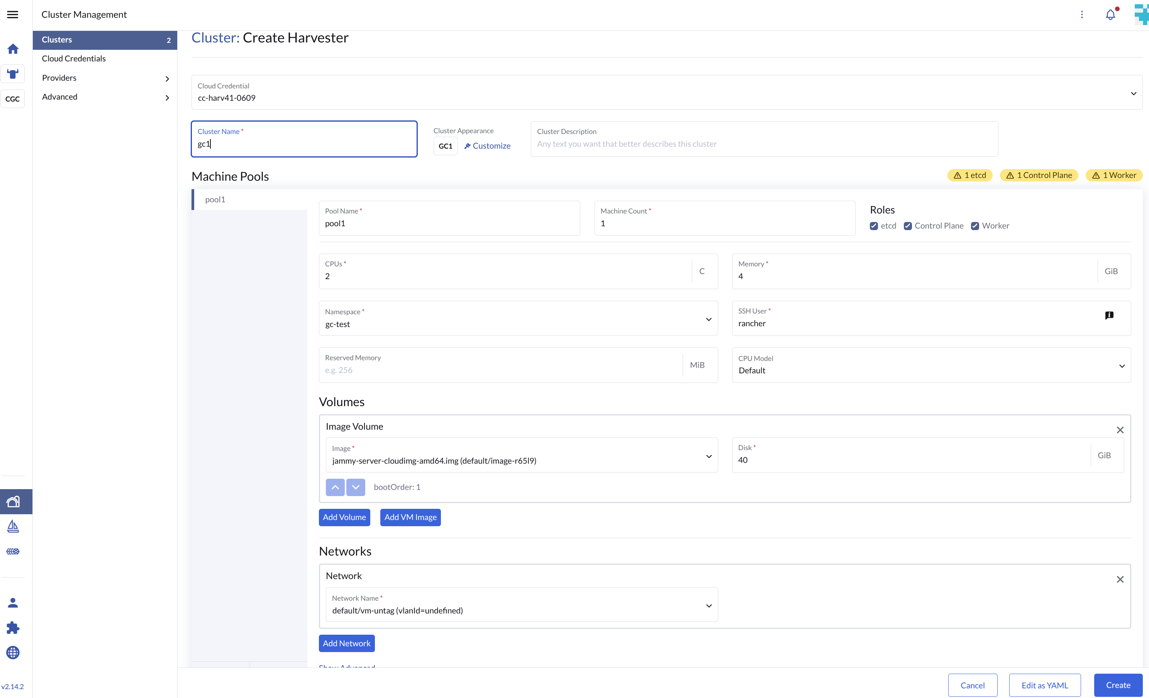Viewport: 1149px width, 698px height.
Task: Focus the Cluster Description field
Action: click(x=764, y=139)
